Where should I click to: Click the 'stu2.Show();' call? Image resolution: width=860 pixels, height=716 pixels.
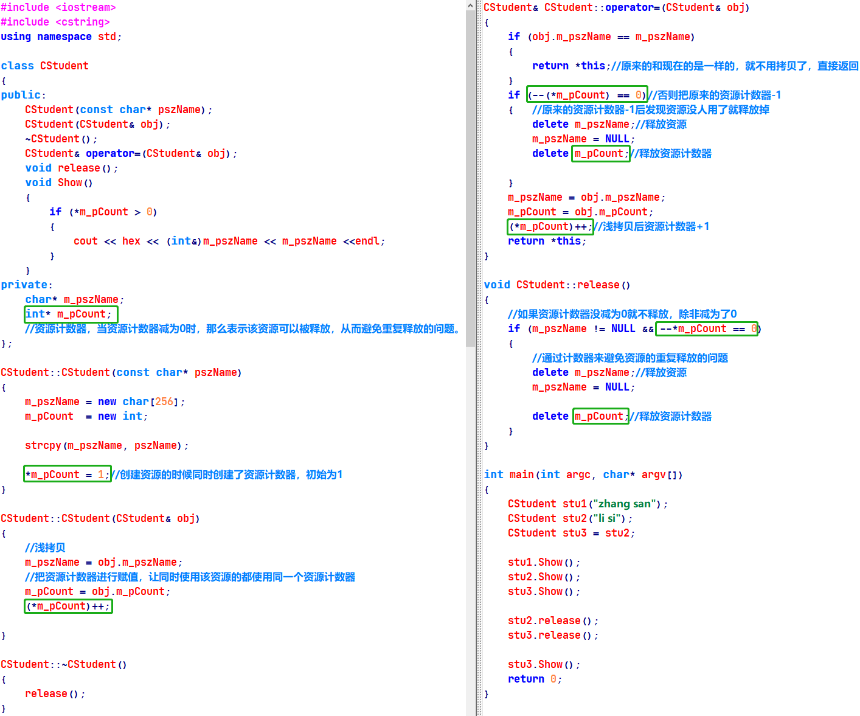click(x=544, y=577)
